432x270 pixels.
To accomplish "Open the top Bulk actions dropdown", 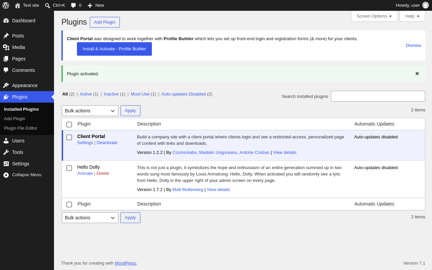I will click(90, 111).
